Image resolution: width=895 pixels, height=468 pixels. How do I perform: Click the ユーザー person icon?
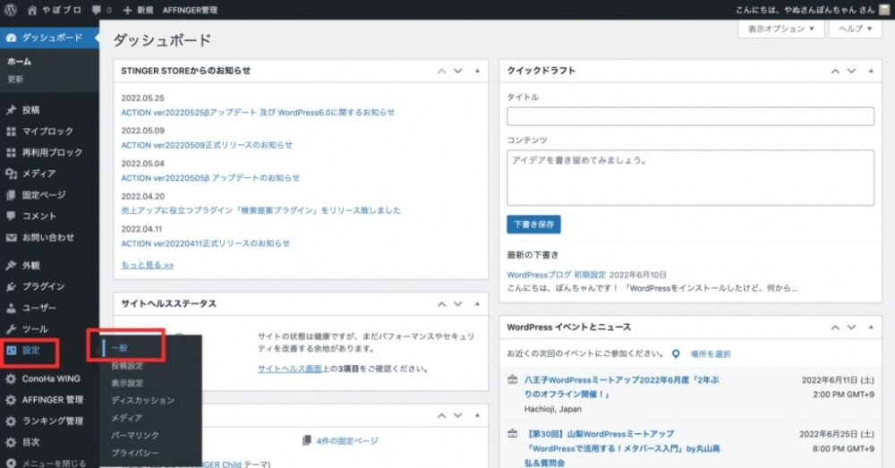pos(11,308)
